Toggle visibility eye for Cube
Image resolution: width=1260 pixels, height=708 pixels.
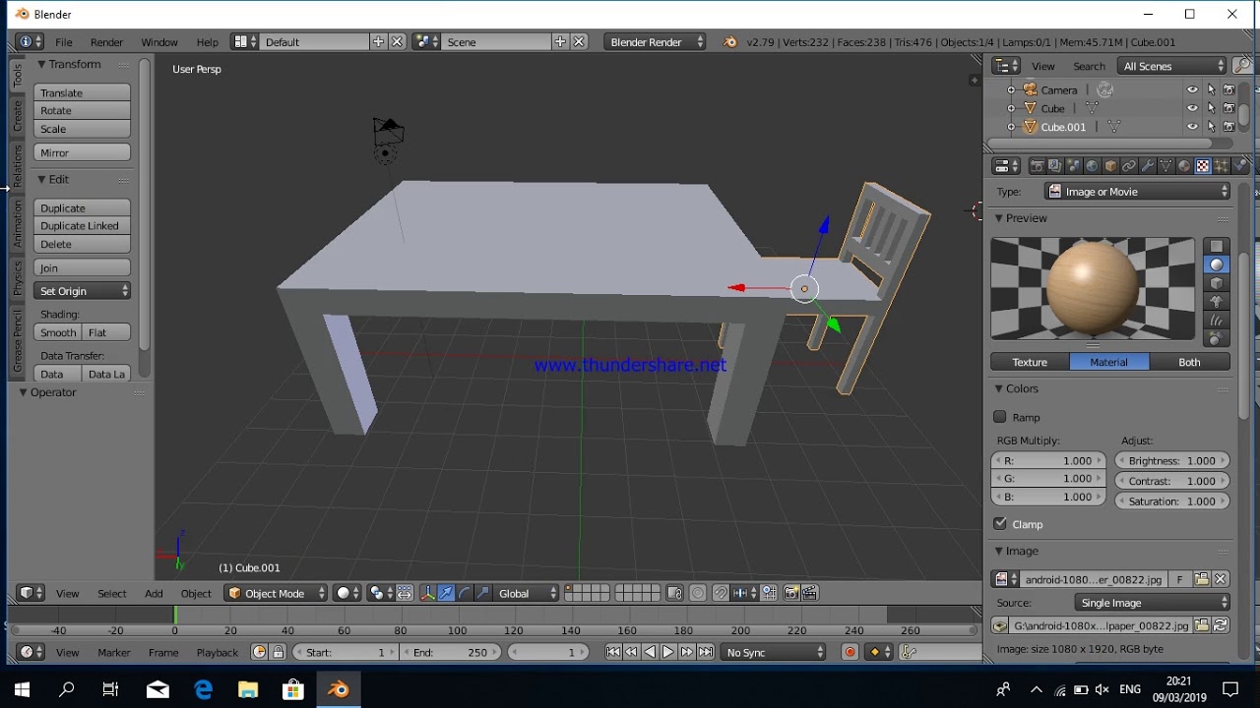1192,108
